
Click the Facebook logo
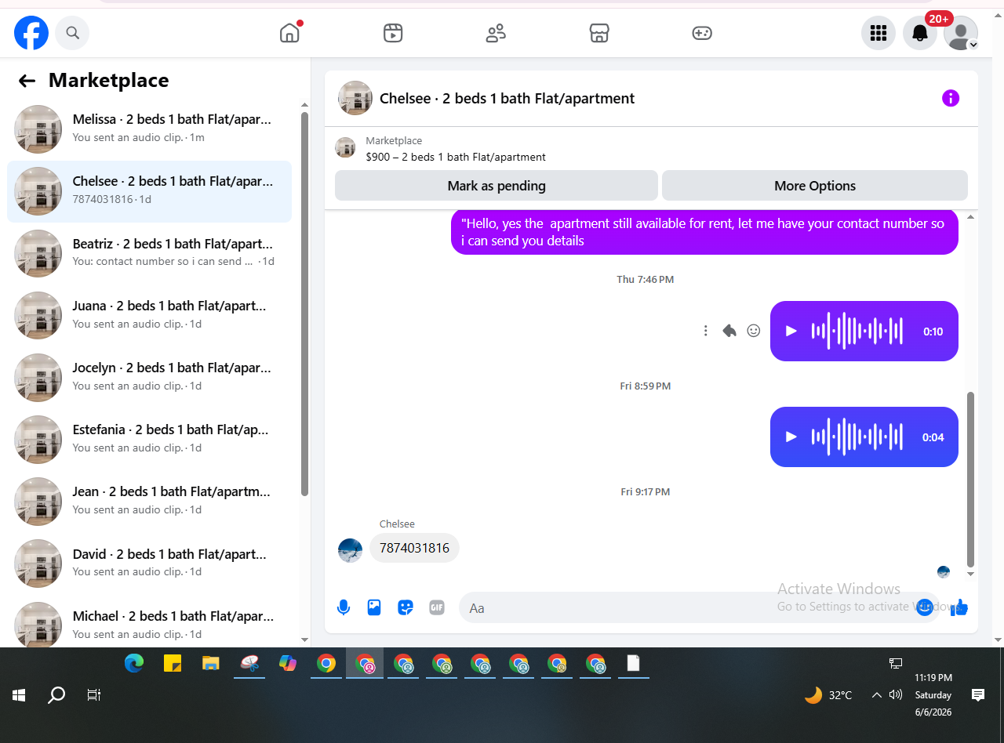[31, 33]
